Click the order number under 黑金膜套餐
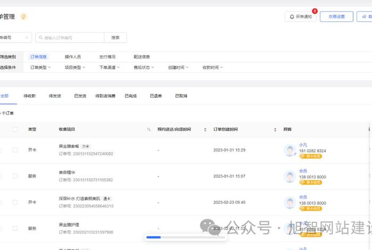Viewport: 372px width, 250px height. tap(86, 154)
